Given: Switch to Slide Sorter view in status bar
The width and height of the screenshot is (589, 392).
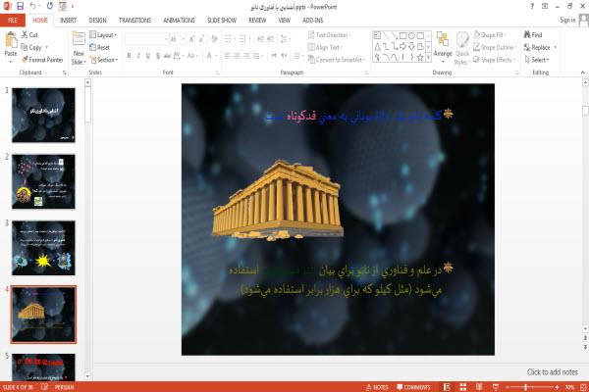Looking at the screenshot, I should tap(463, 387).
